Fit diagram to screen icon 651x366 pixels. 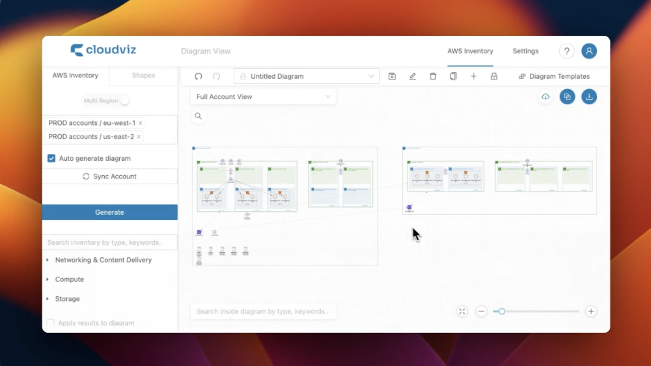pos(462,311)
